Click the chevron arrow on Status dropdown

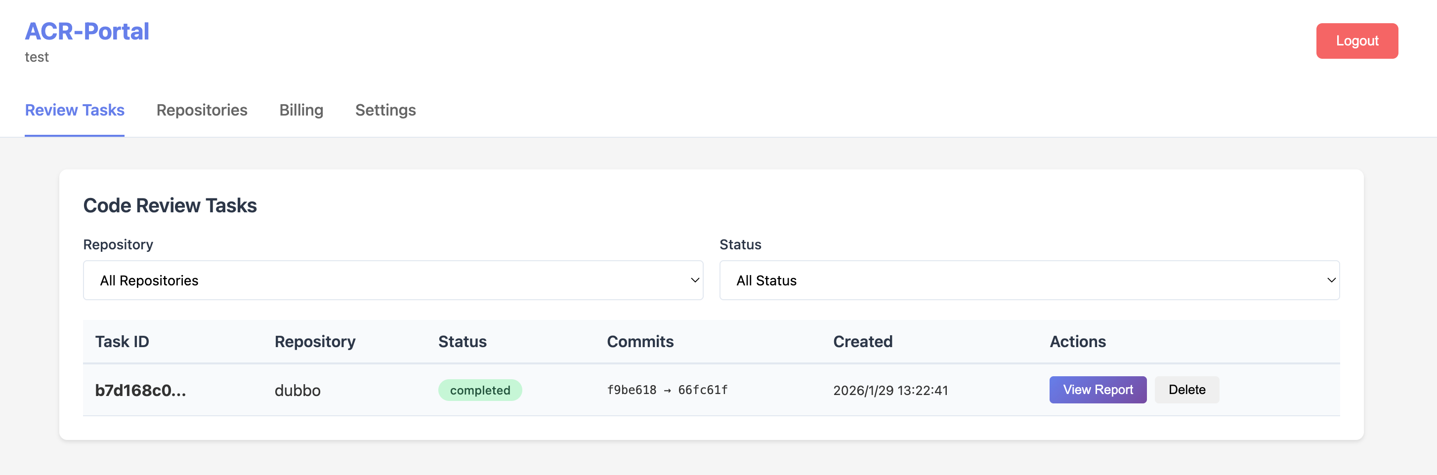coord(1330,280)
